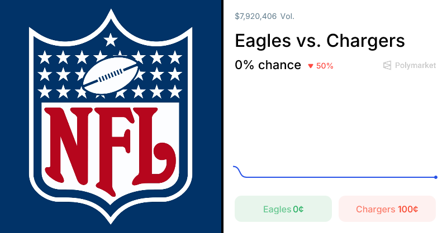Screen dimensions: 447x233
Task: Click the flat blue line of the chart
Action: click(335, 177)
